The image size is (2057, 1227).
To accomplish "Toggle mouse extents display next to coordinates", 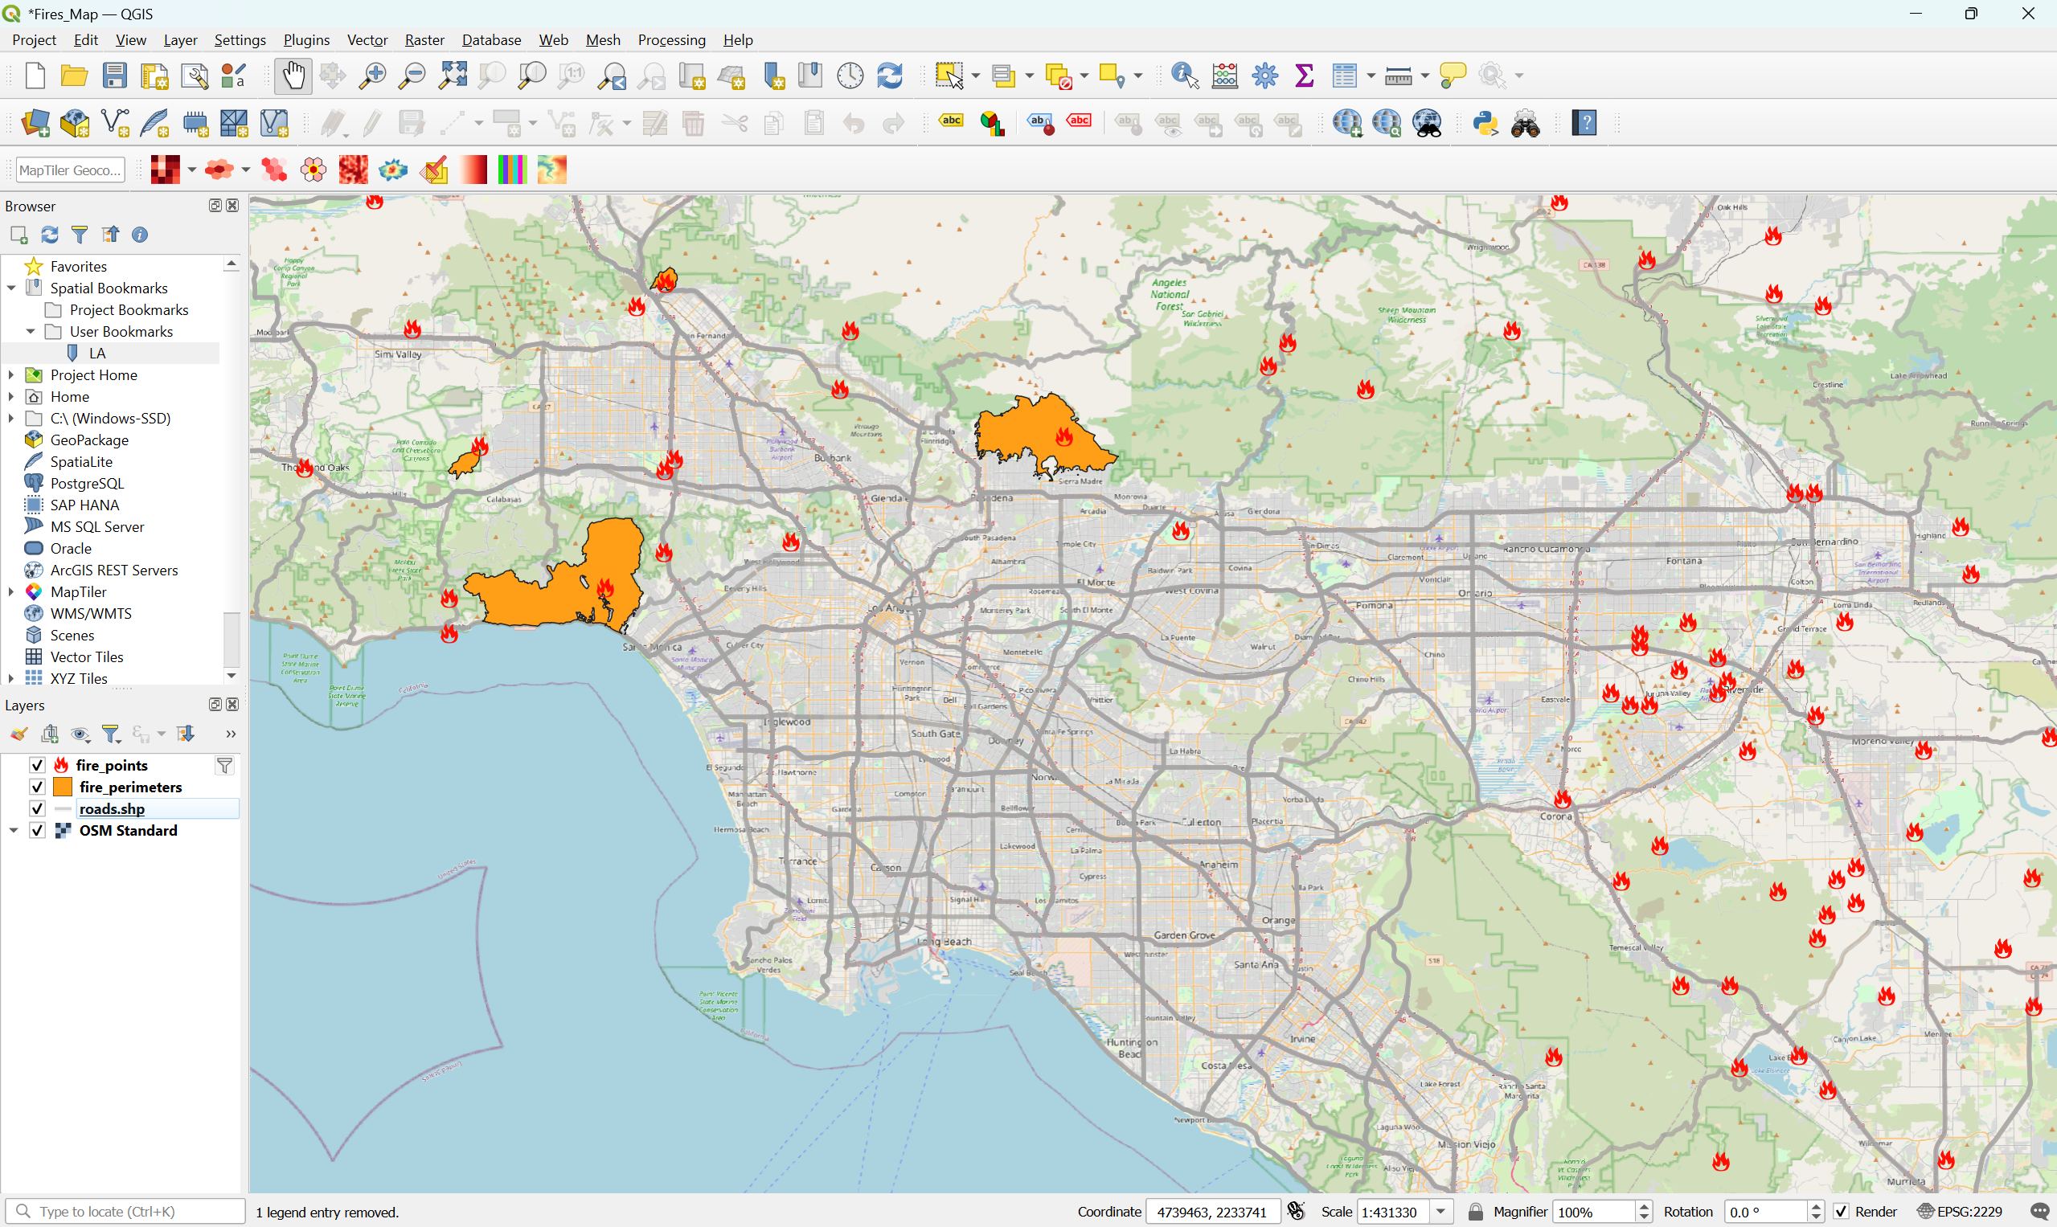I will [x=1296, y=1212].
